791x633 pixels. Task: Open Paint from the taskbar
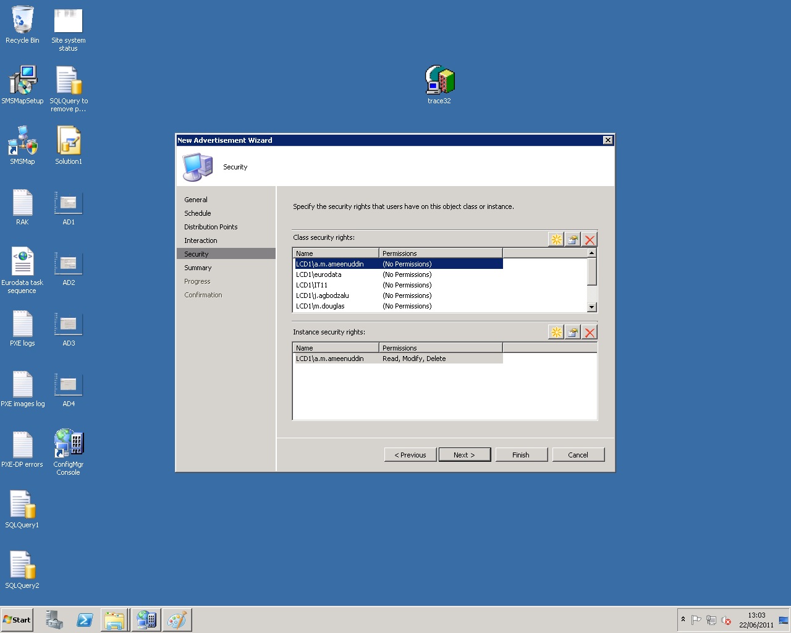pyautogui.click(x=177, y=619)
